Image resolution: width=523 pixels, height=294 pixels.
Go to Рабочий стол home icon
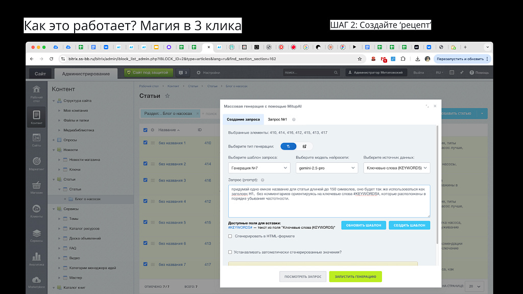pos(36,92)
